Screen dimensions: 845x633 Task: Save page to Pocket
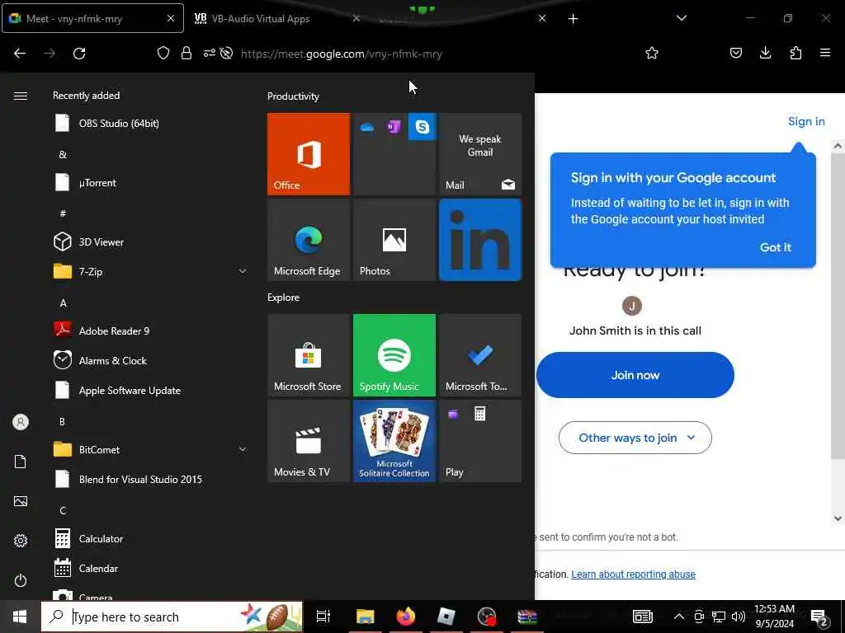735,53
